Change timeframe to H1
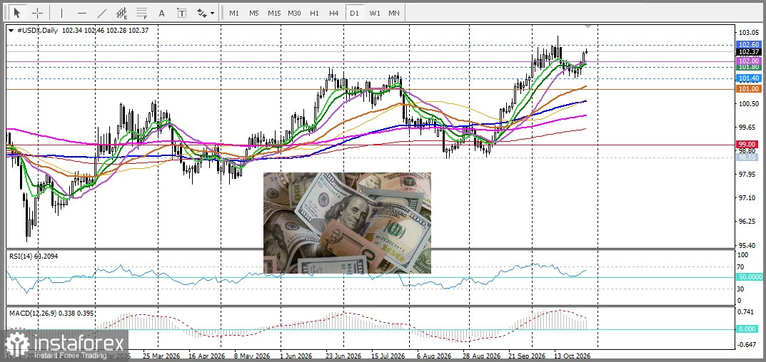766x362 pixels. pyautogui.click(x=314, y=13)
